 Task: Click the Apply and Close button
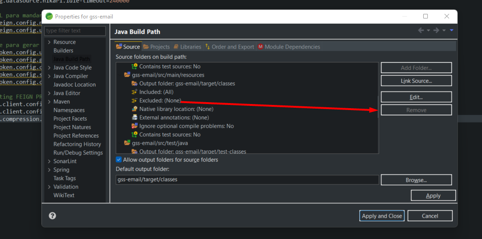382,216
